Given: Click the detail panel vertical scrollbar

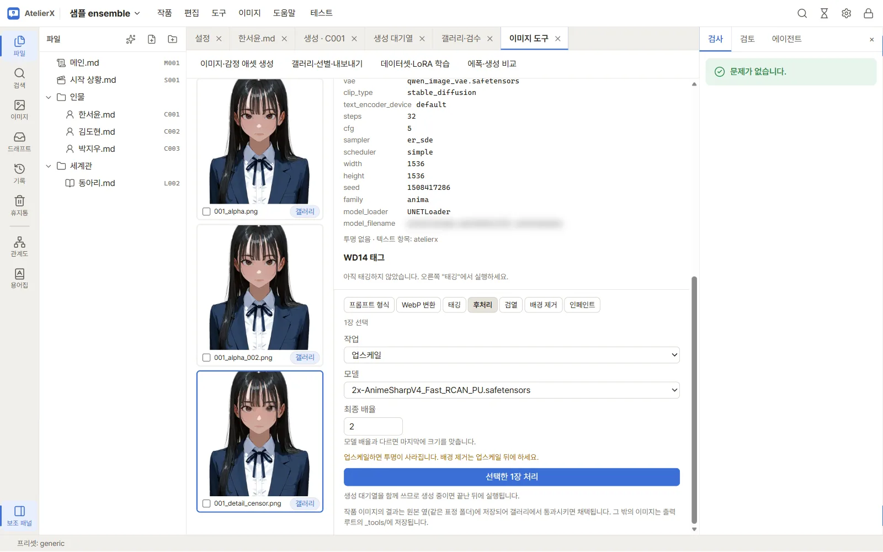Looking at the screenshot, I should (x=694, y=400).
